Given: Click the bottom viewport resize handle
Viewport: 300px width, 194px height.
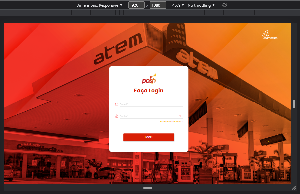Looking at the screenshot, I should [x=148, y=188].
